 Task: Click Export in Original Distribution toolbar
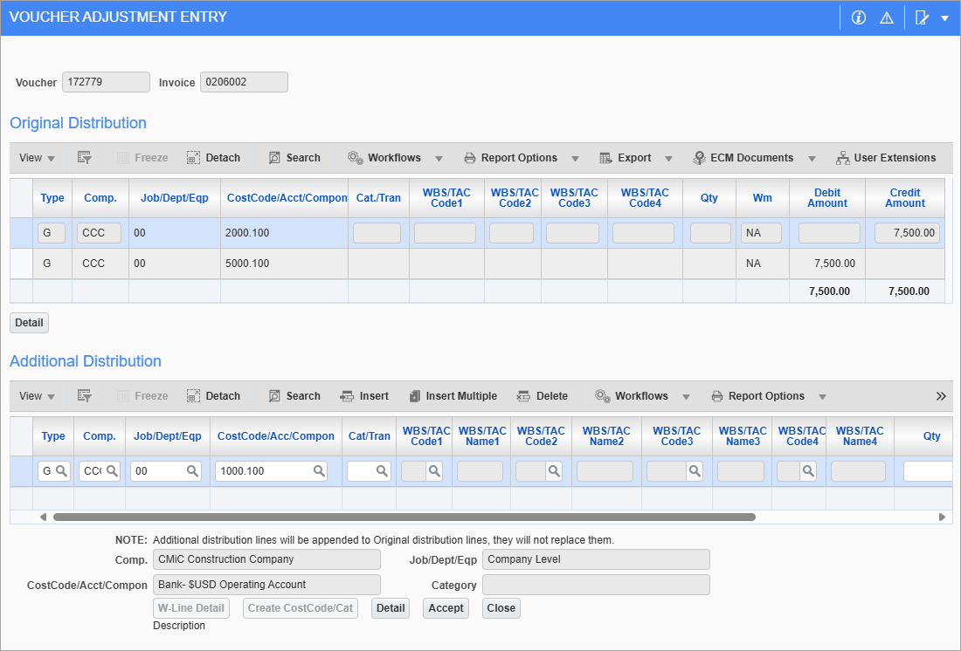pos(626,158)
